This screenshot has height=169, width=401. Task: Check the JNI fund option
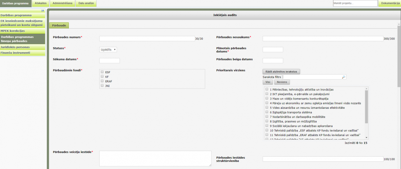(102, 85)
